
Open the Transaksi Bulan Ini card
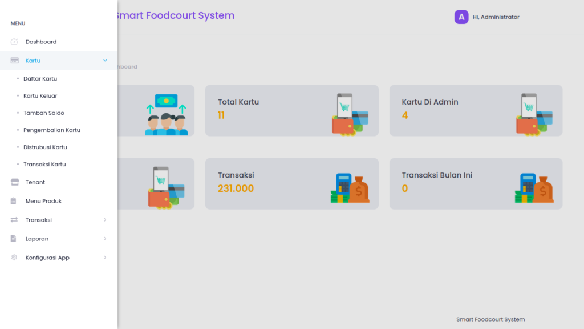coord(476,183)
